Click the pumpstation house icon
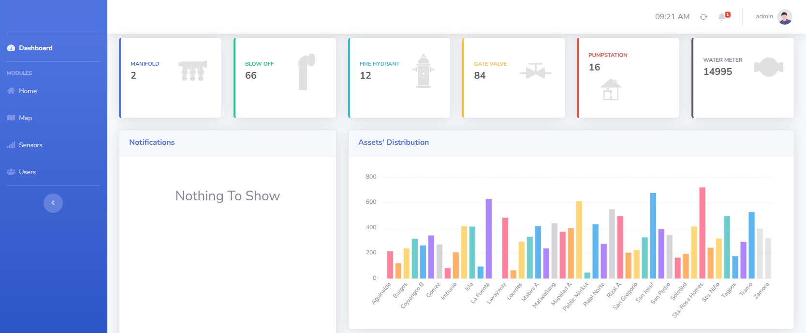This screenshot has width=806, height=333. point(611,89)
